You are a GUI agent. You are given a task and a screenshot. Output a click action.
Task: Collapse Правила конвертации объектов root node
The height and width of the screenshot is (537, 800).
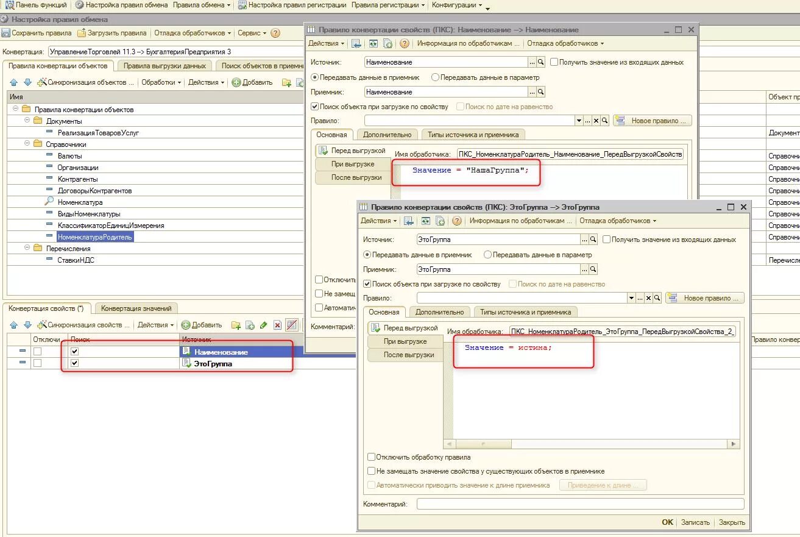[x=15, y=109]
